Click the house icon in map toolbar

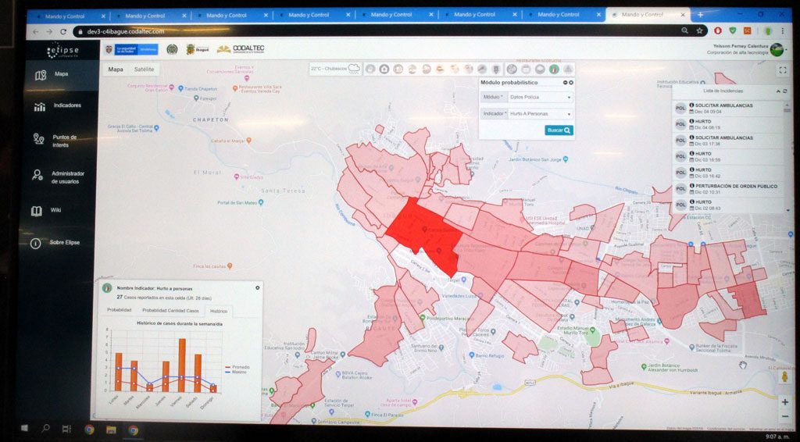tap(384, 69)
